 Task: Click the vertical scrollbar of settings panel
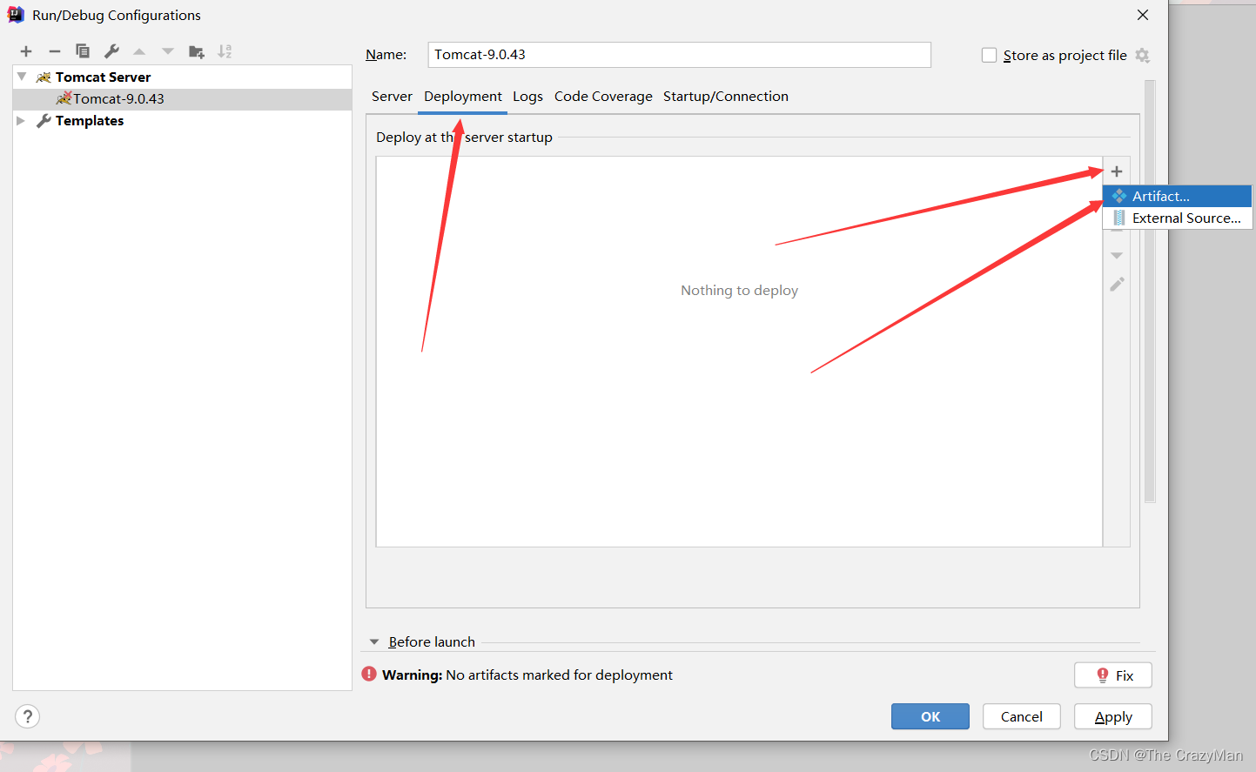[x=1150, y=292]
